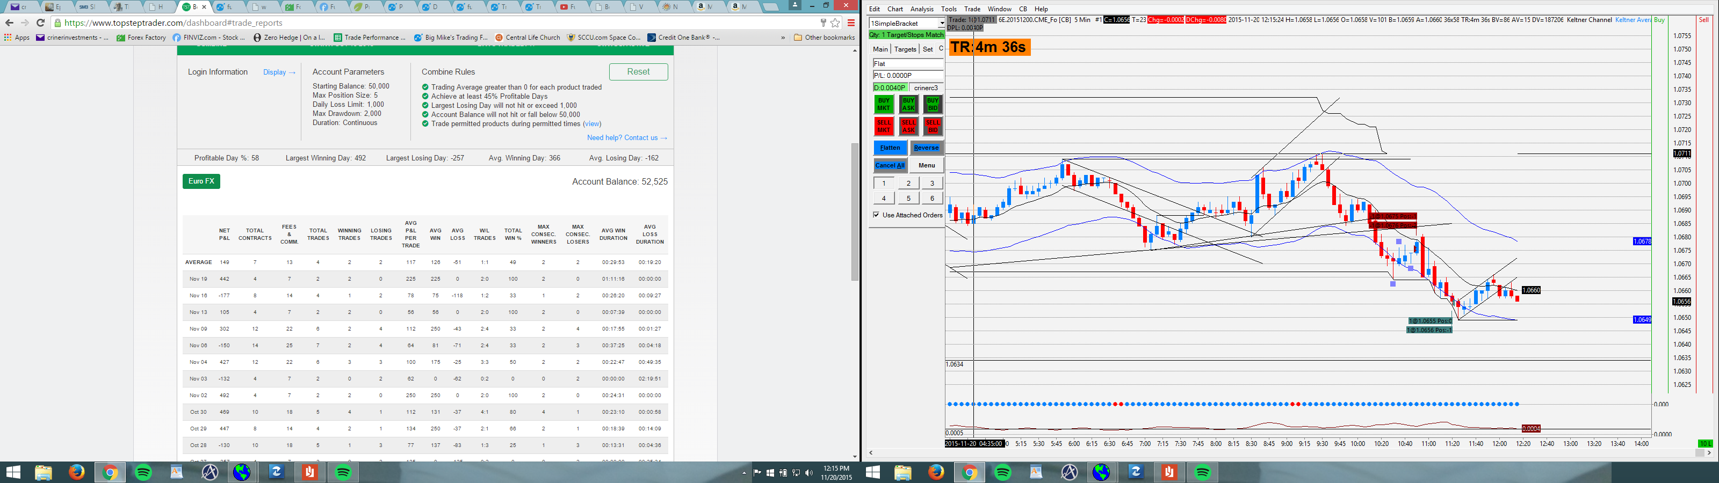Image resolution: width=1719 pixels, height=483 pixels.
Task: Reload the TopstepTrader page
Action: 40,23
